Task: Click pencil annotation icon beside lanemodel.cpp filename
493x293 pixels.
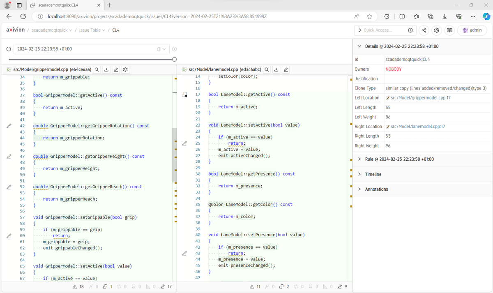Action: click(286, 70)
